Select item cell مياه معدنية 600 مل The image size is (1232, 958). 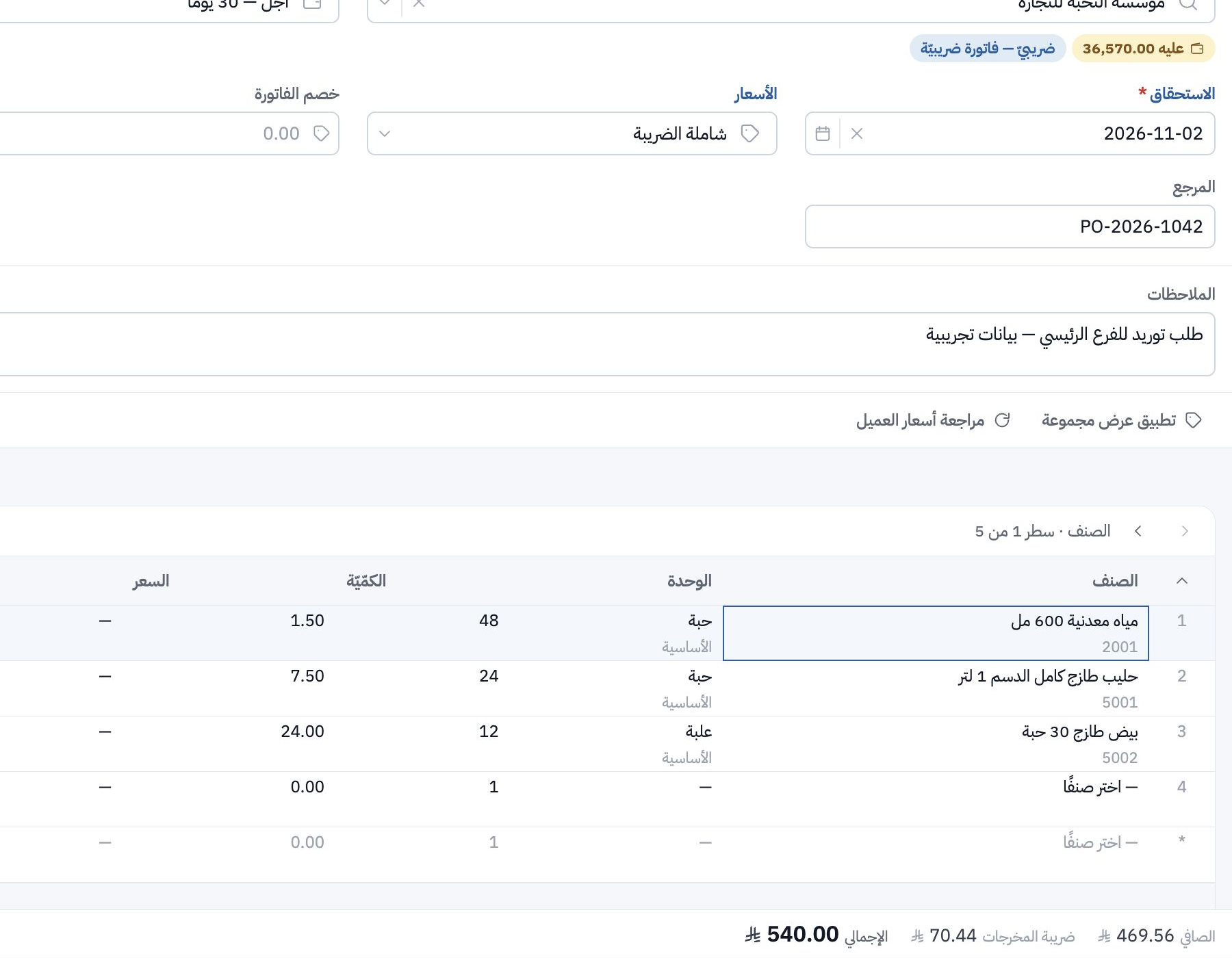(x=936, y=633)
